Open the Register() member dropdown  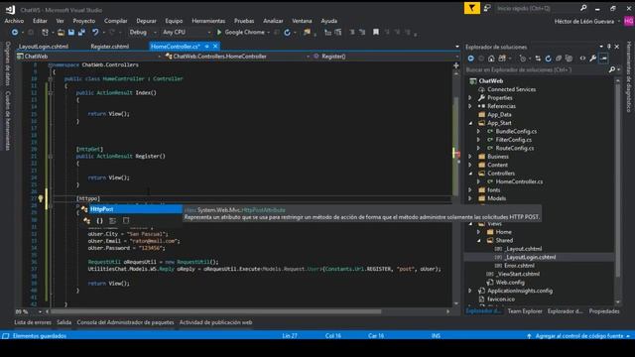pyautogui.click(x=457, y=57)
